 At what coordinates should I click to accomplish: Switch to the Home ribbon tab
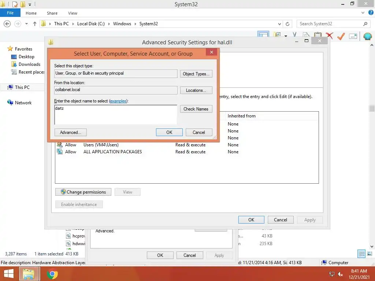click(x=31, y=13)
